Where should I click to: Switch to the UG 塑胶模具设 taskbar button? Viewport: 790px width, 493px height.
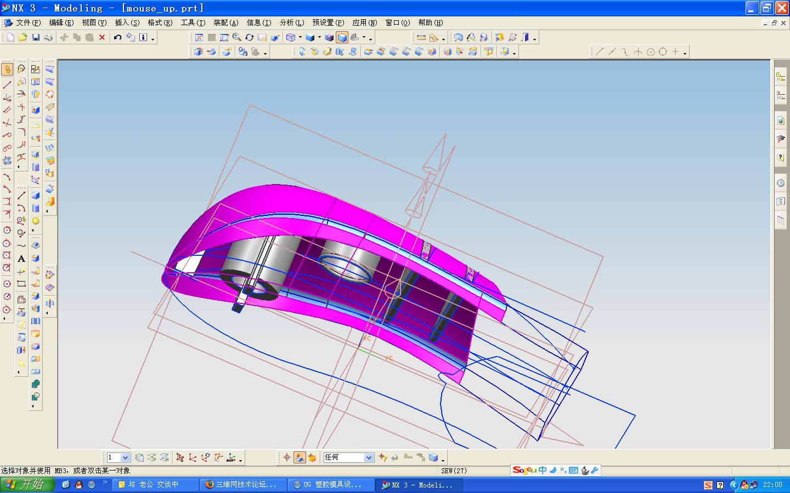(x=331, y=485)
